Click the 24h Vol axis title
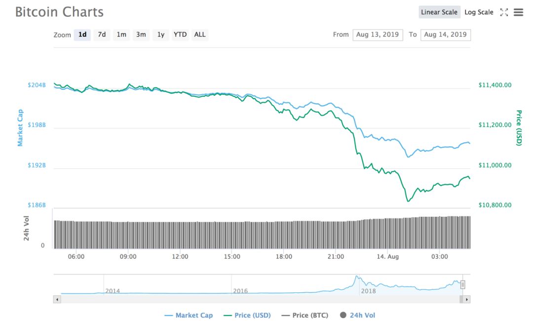 pos(27,228)
